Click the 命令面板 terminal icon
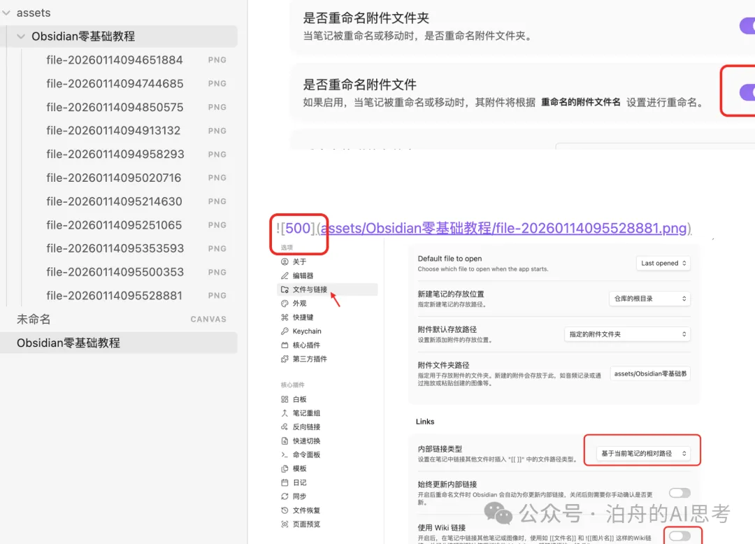This screenshot has width=755, height=544. coord(285,454)
